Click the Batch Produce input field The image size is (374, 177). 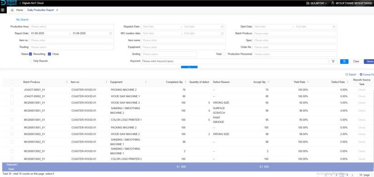tap(295, 33)
